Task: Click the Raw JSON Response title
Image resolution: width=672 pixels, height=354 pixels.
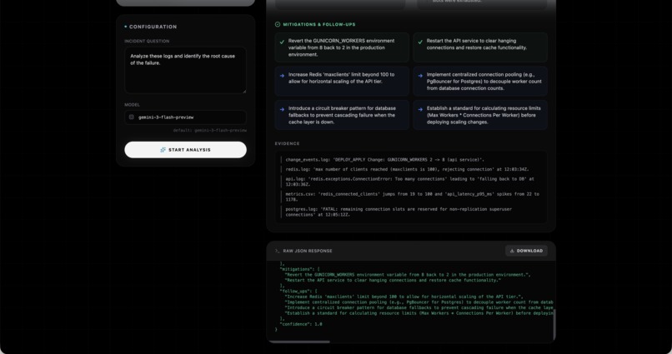Action: (x=308, y=251)
